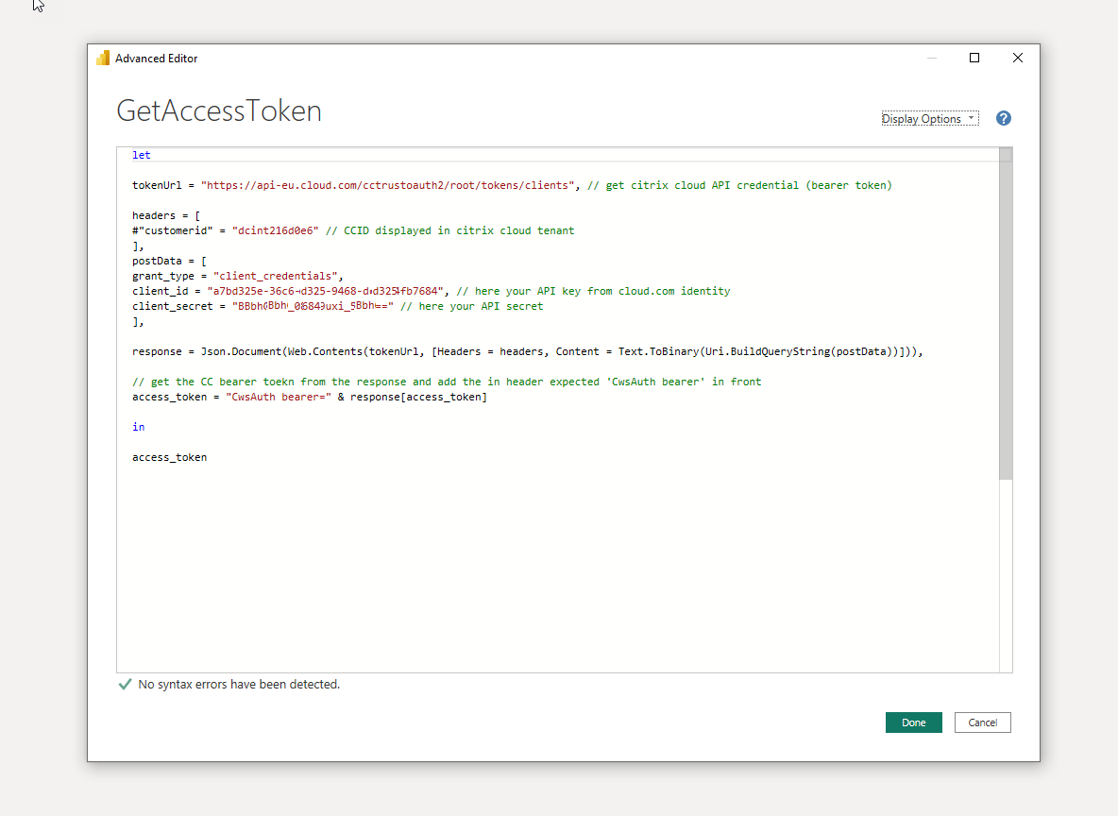1118x816 pixels.
Task: Open the help question mark icon
Action: [1003, 118]
